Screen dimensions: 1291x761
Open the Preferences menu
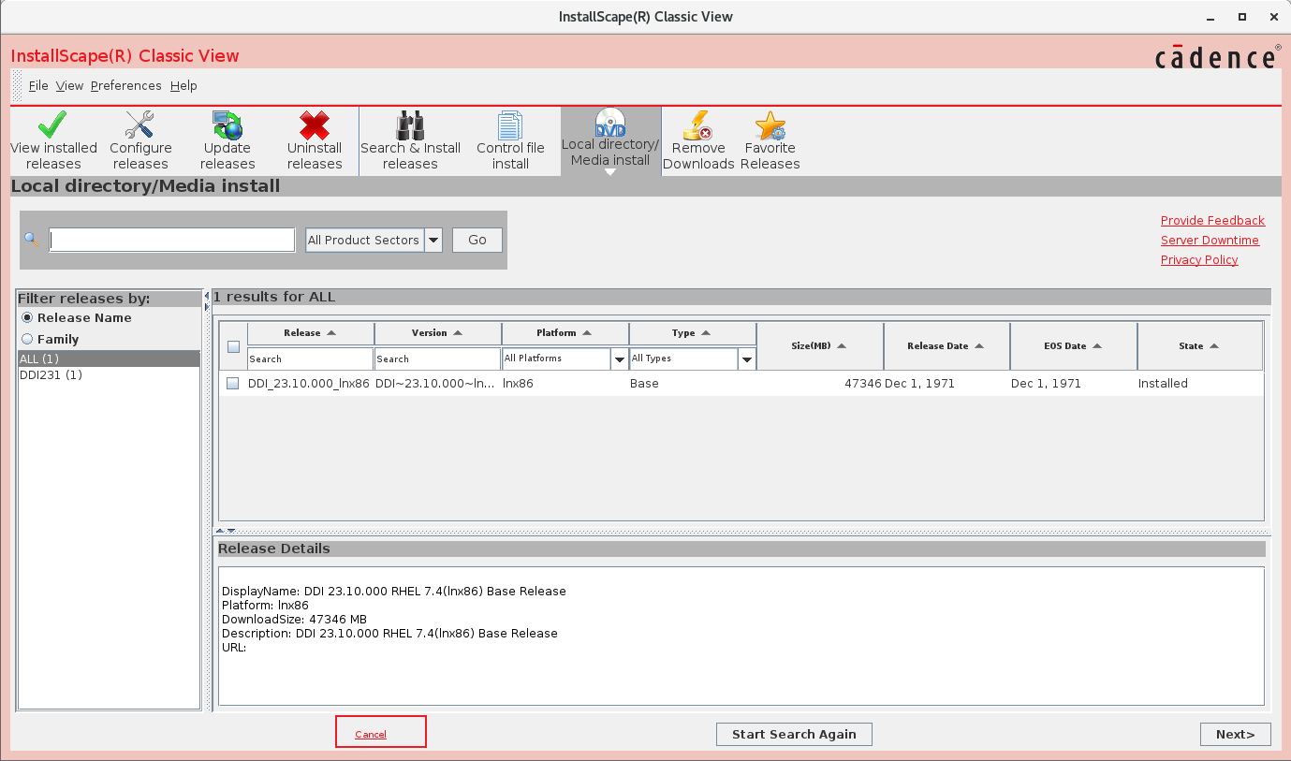tap(125, 86)
